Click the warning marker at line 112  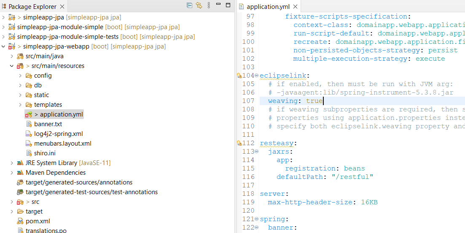click(x=239, y=143)
